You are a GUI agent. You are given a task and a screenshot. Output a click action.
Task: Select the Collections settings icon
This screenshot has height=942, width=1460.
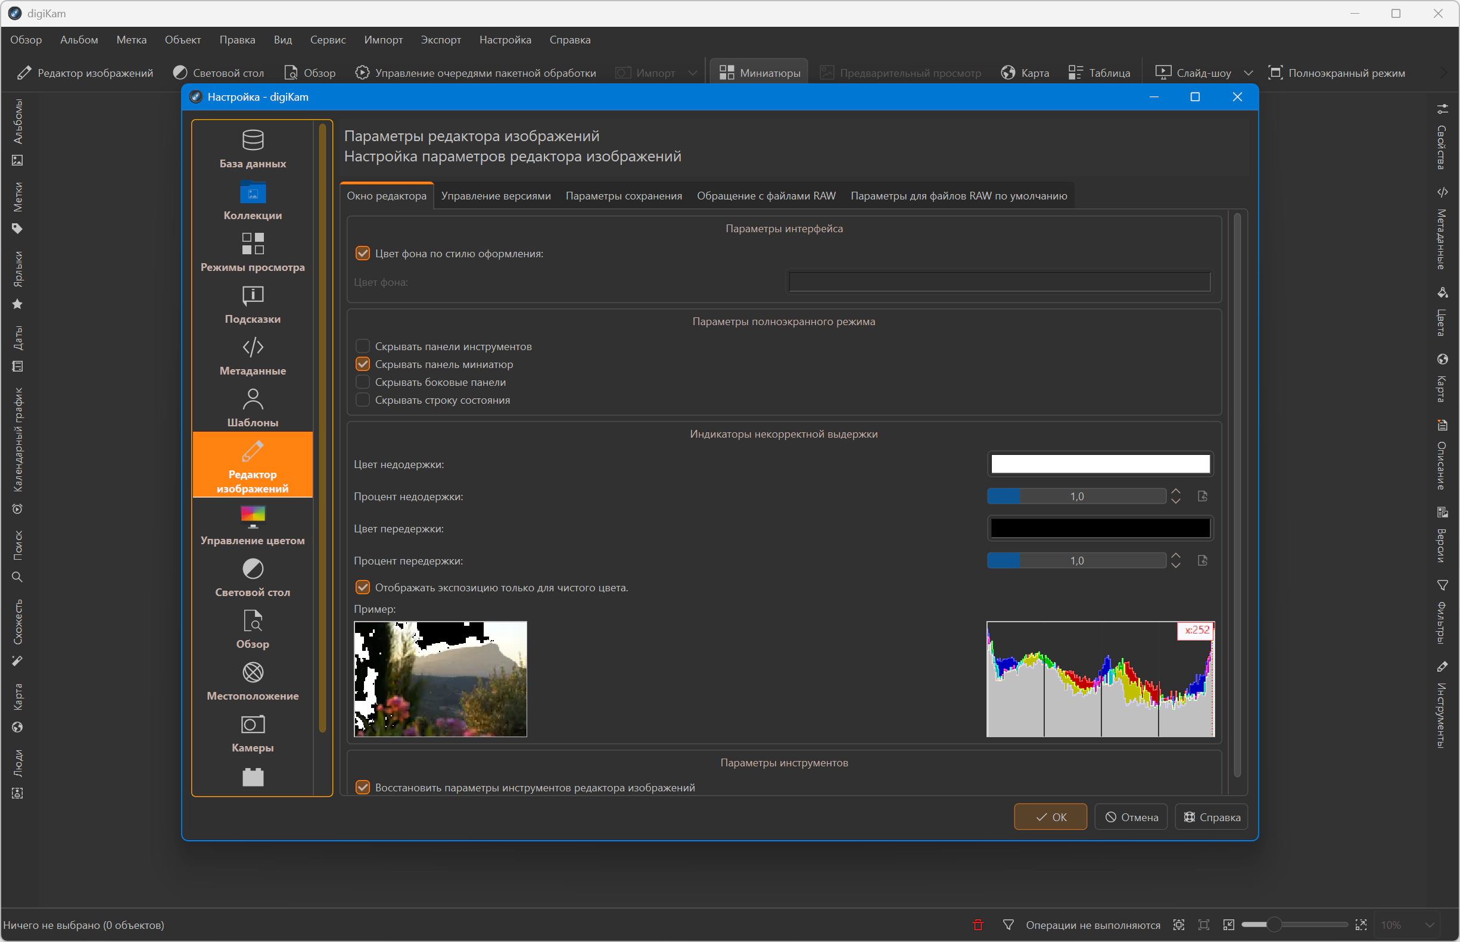[253, 193]
